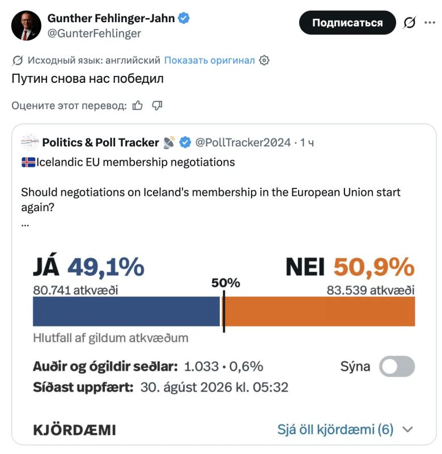
Task: Click the Подписаться follow button
Action: (347, 23)
